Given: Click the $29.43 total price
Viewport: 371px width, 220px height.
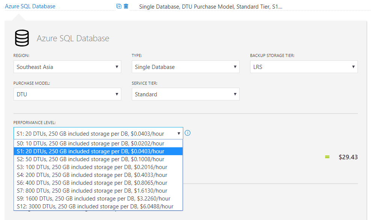Looking at the screenshot, I should (x=348, y=157).
